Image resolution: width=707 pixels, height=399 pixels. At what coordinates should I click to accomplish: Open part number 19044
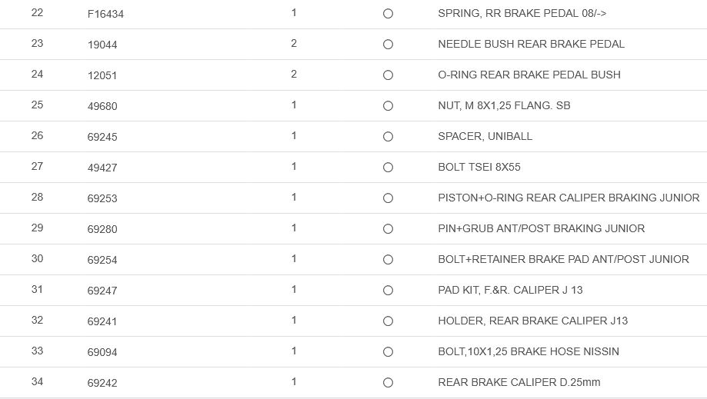[102, 45]
